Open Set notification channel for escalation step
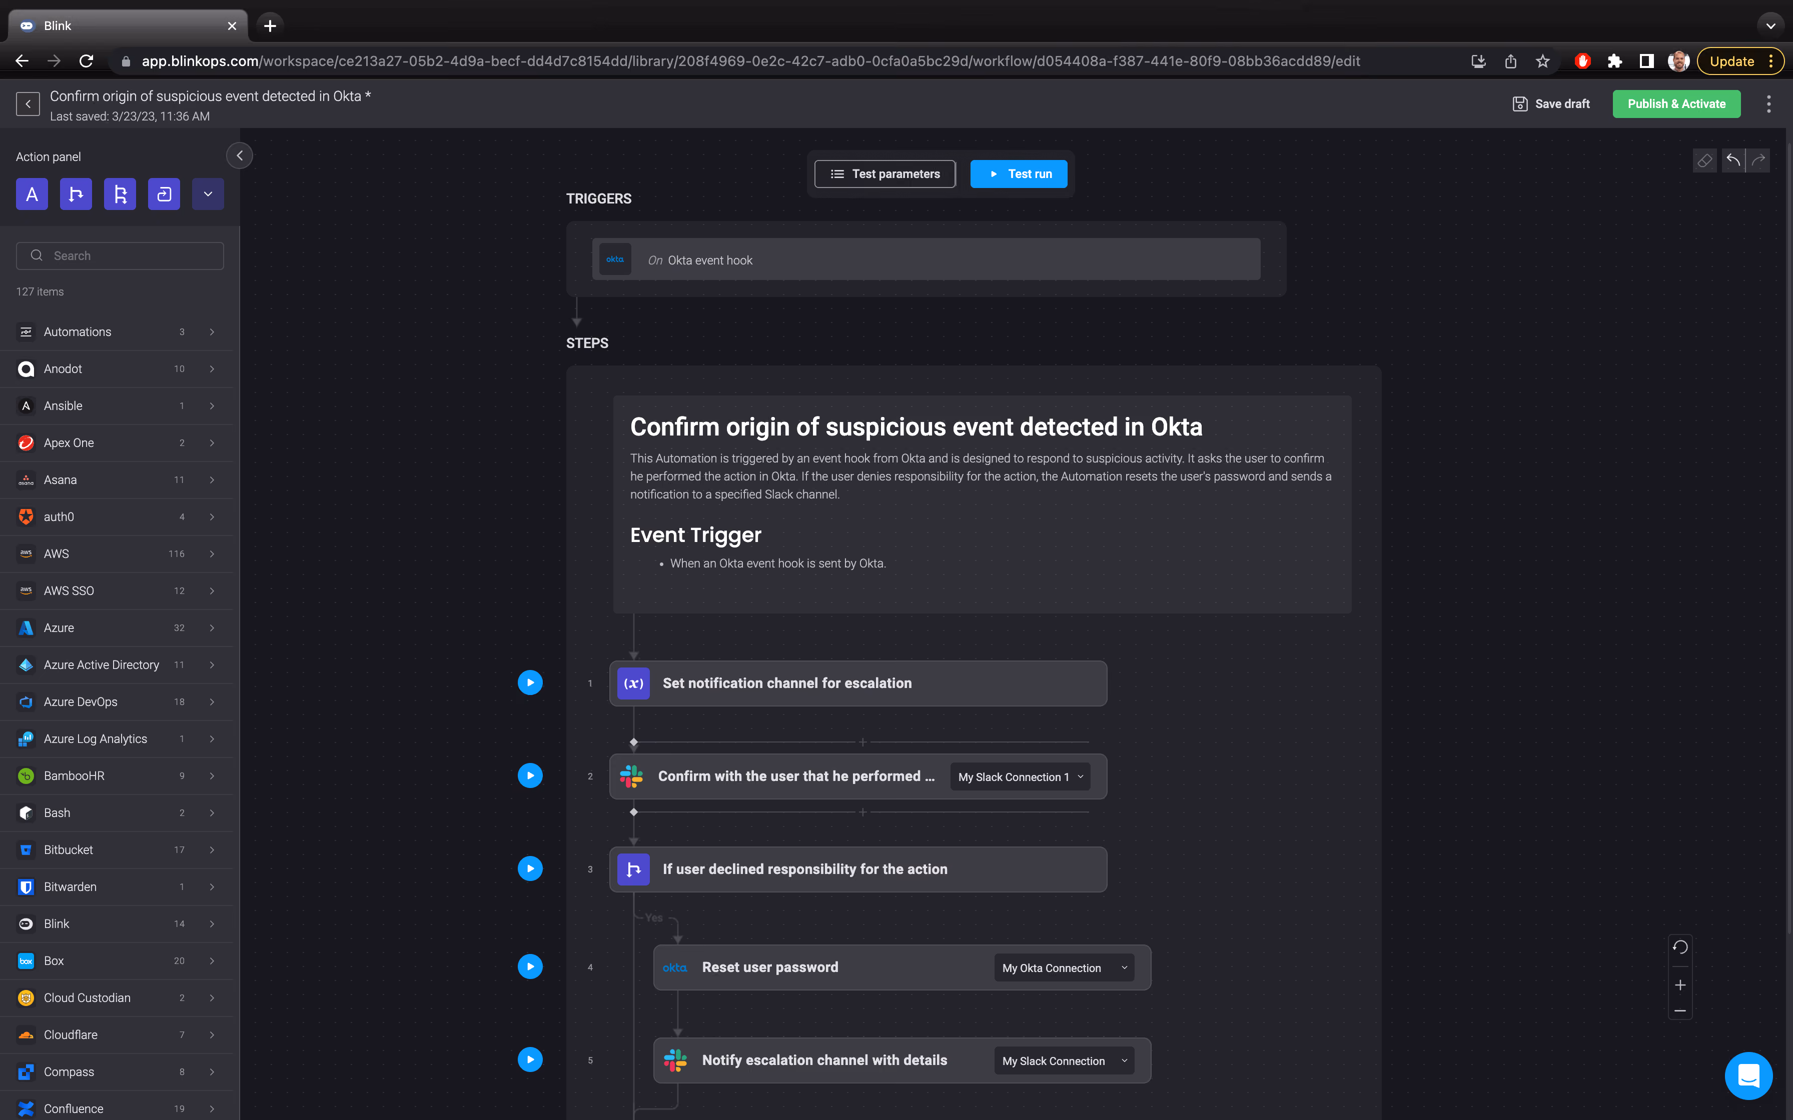This screenshot has width=1793, height=1120. [858, 683]
